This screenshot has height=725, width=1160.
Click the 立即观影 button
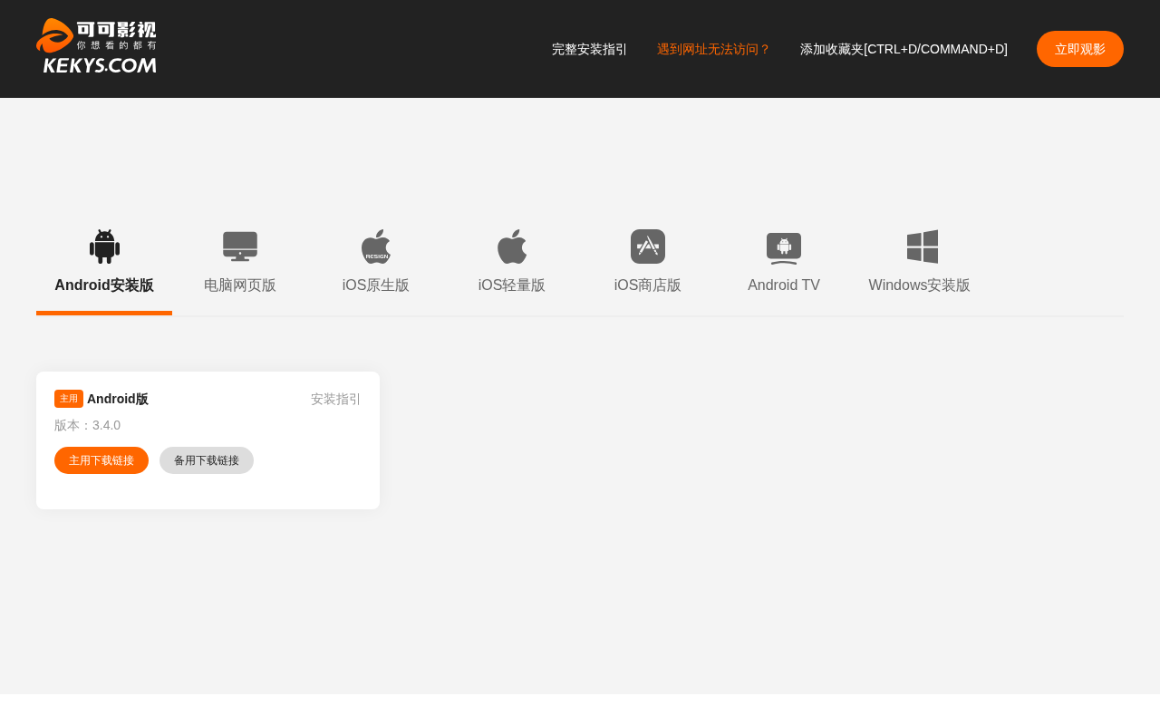pos(1080,49)
